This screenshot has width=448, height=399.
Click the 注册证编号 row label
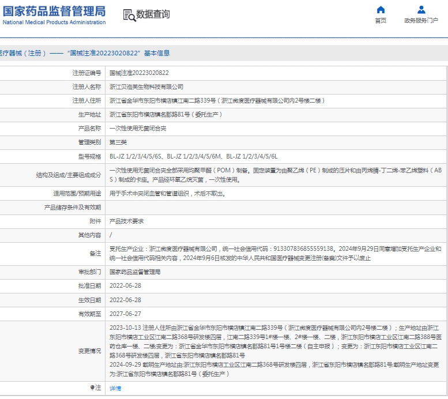tap(86, 73)
